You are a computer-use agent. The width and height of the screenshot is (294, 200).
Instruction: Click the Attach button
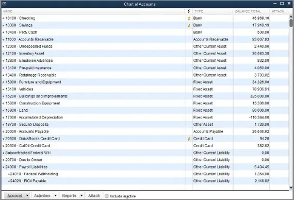point(94,196)
